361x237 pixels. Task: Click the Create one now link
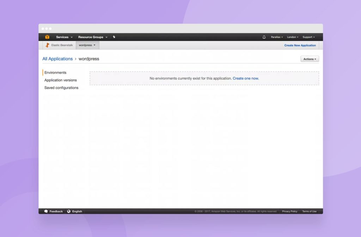[x=246, y=79]
